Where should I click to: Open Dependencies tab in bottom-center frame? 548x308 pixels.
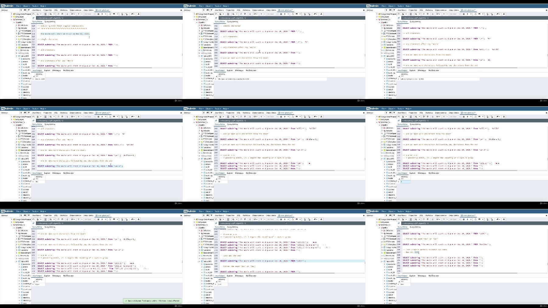point(258,215)
